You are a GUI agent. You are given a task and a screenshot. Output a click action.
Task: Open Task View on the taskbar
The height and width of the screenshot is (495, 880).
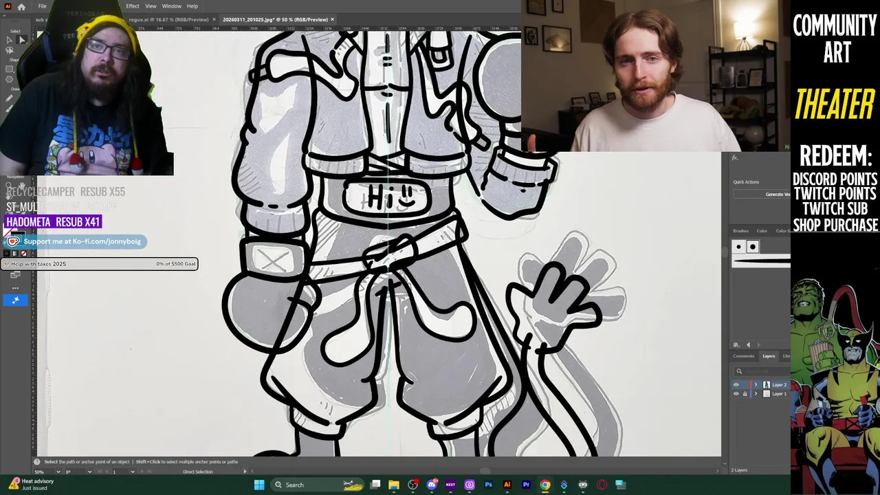375,485
